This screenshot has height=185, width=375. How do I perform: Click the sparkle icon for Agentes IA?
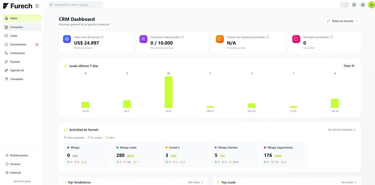click(x=6, y=70)
